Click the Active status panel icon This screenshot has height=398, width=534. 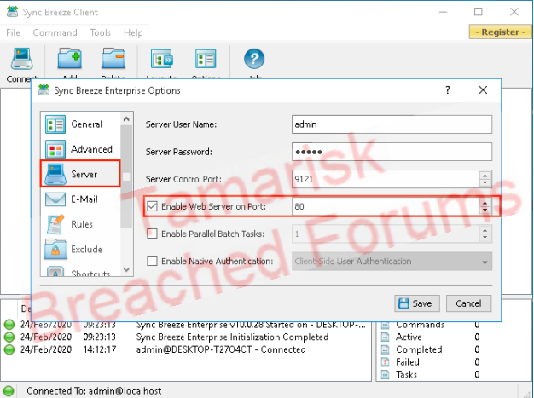tap(386, 337)
